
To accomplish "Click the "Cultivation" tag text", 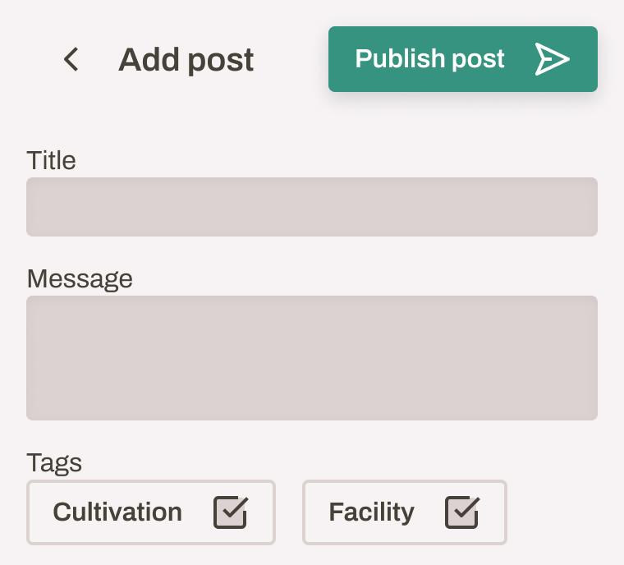I will tap(117, 512).
